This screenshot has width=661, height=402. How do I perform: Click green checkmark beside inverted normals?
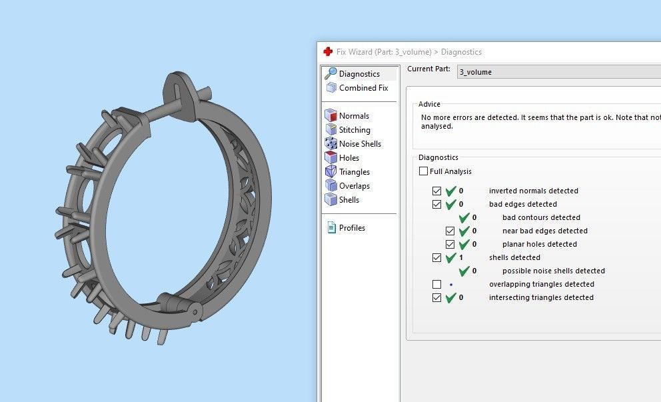click(450, 191)
